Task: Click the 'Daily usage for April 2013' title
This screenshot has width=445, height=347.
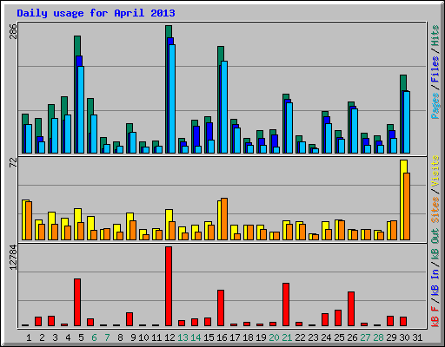Action: [96, 13]
